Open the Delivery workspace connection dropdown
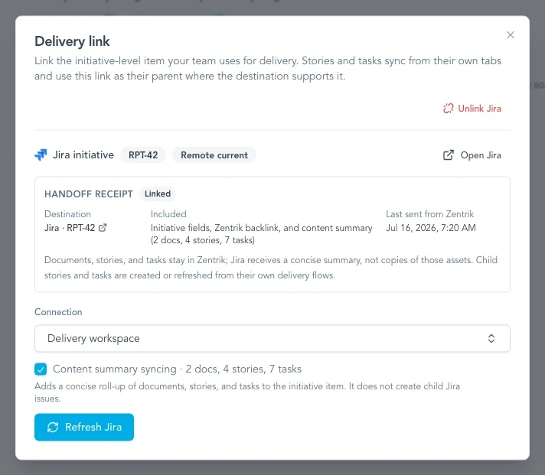 click(x=272, y=339)
